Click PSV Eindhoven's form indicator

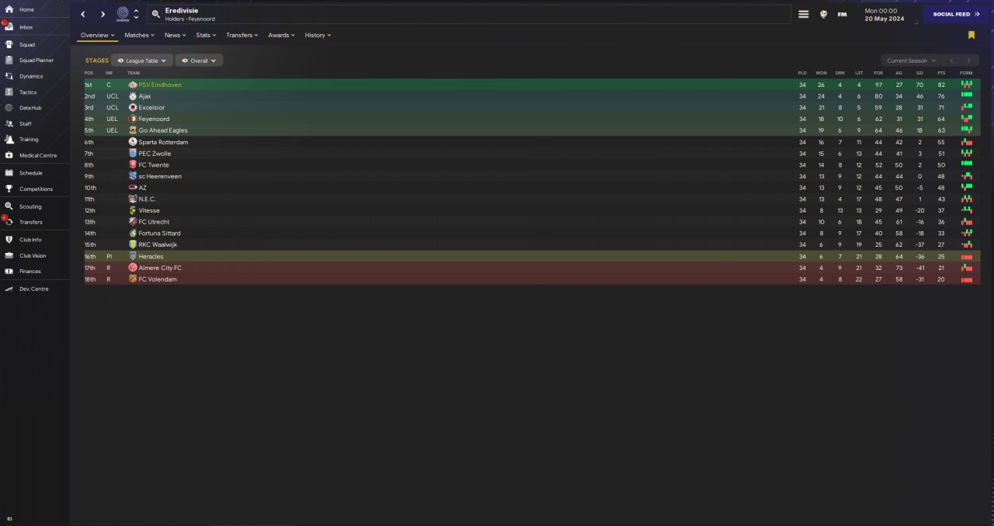(x=967, y=85)
